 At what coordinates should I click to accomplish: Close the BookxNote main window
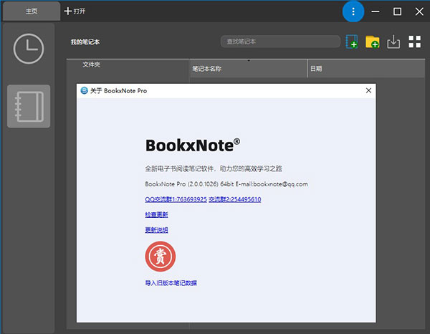tap(419, 11)
